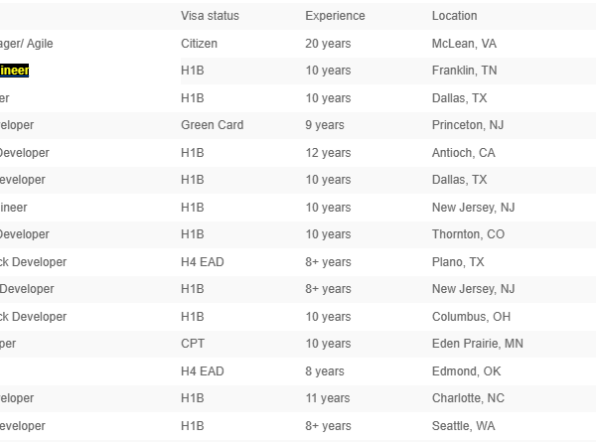Select the 12 years experience cell

(328, 153)
